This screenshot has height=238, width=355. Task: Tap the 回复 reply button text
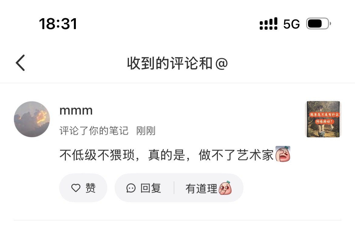[x=151, y=188]
